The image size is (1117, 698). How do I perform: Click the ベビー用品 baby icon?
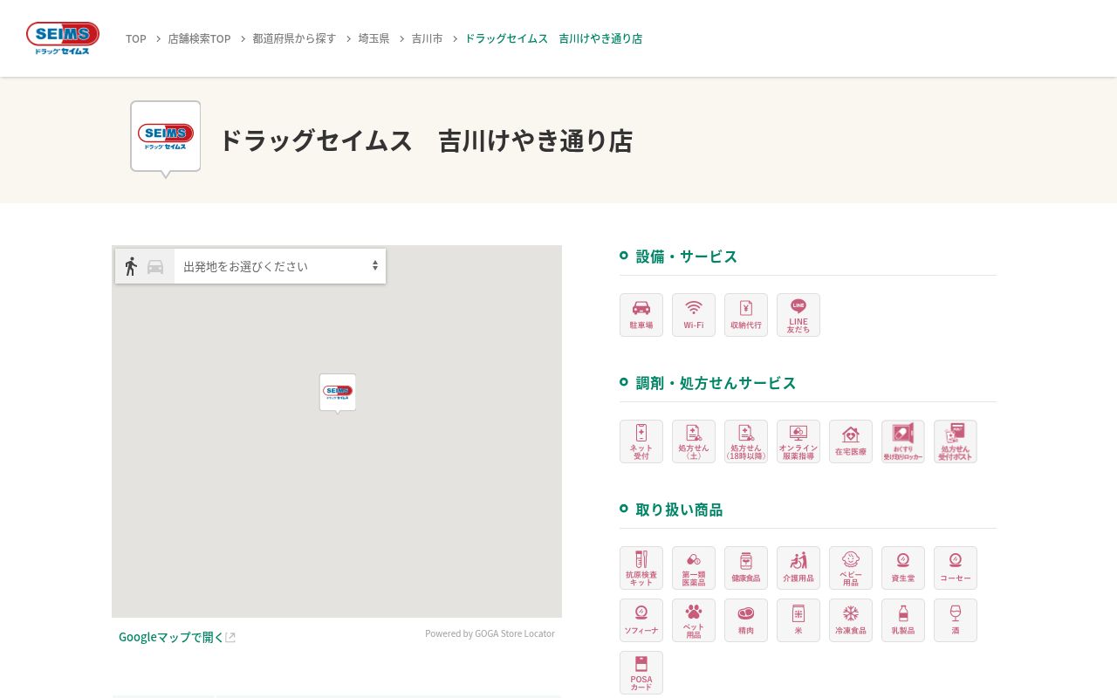pos(851,568)
